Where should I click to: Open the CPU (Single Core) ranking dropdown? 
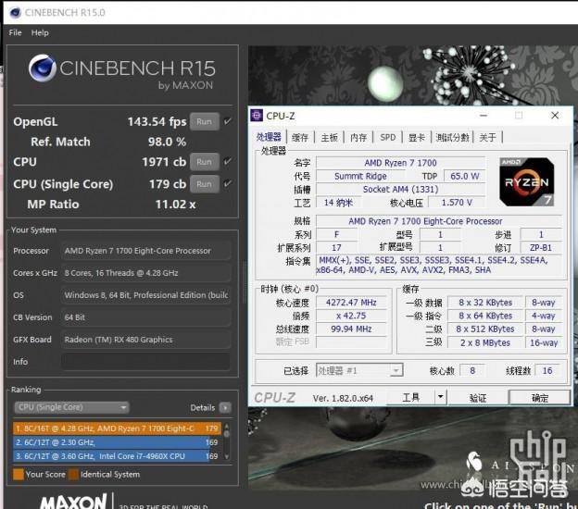[x=71, y=407]
